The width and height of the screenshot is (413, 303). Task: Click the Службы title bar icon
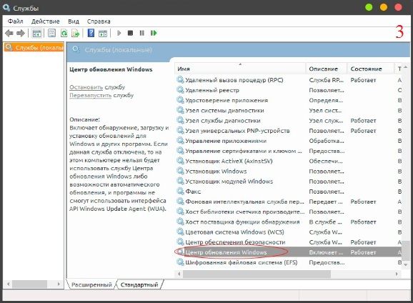pos(6,8)
